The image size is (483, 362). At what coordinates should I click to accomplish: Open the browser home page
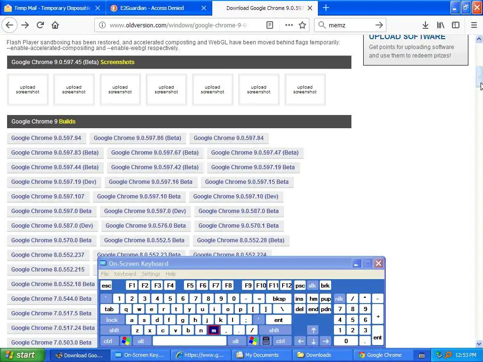[x=55, y=25]
